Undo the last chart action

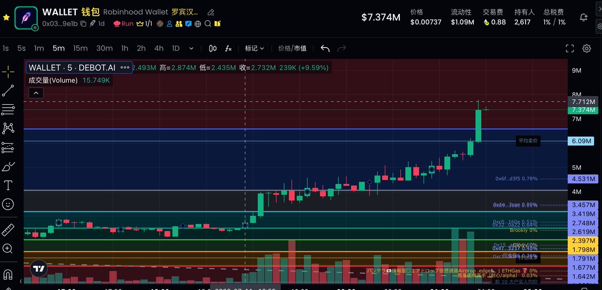325,49
